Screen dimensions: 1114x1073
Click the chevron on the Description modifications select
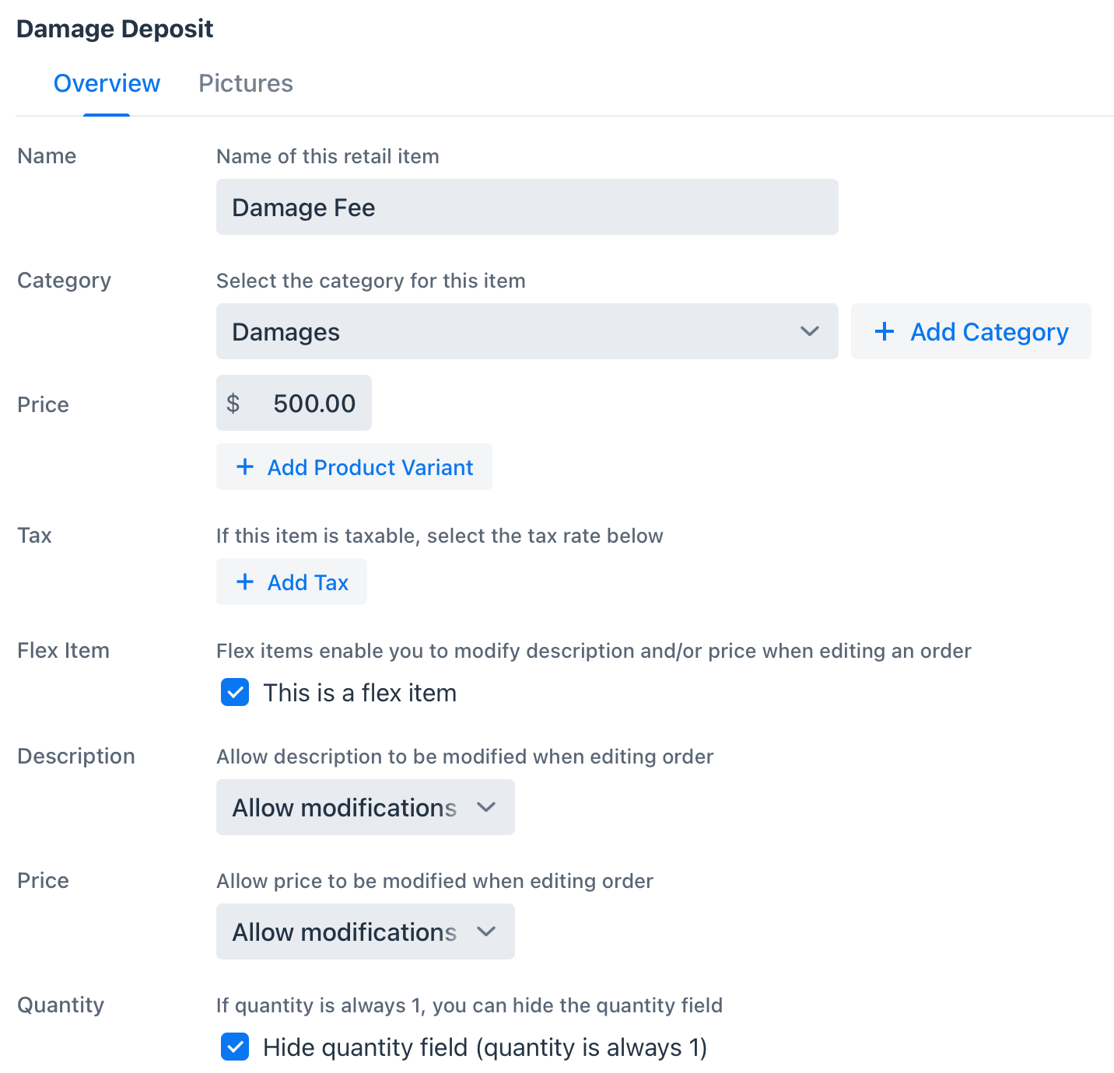click(x=486, y=807)
